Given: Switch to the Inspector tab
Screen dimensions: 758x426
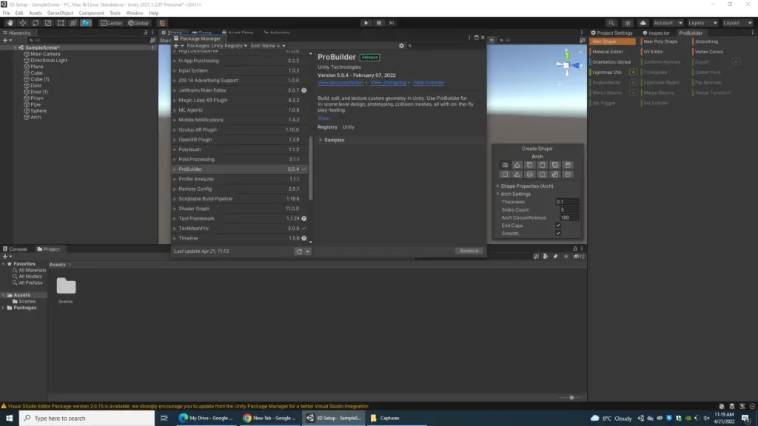Looking at the screenshot, I should point(657,33).
